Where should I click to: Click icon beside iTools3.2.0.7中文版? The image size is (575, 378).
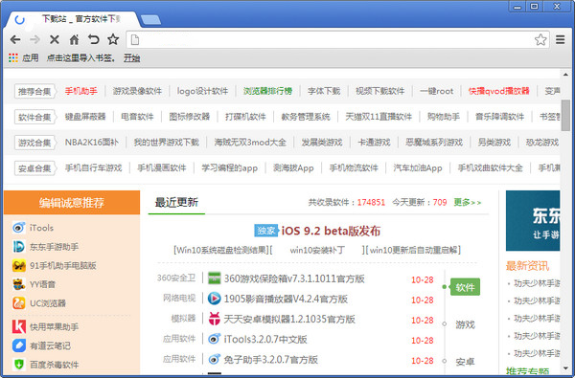(x=214, y=339)
